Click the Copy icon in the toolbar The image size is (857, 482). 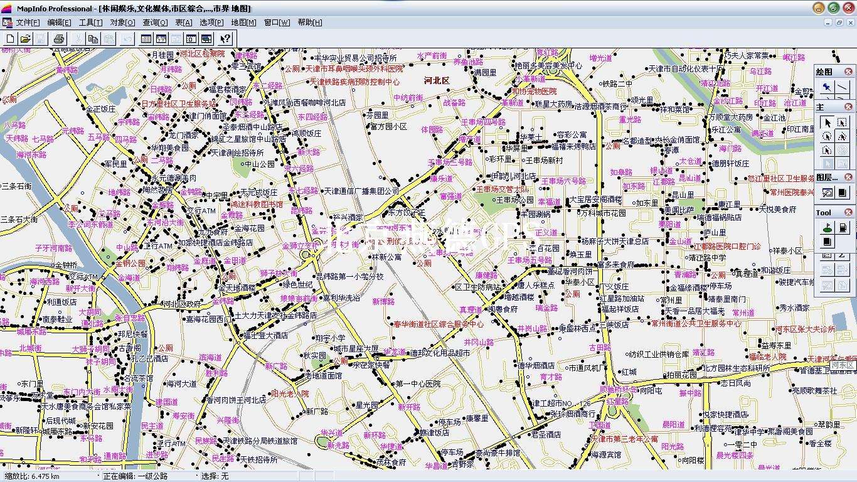(x=93, y=39)
